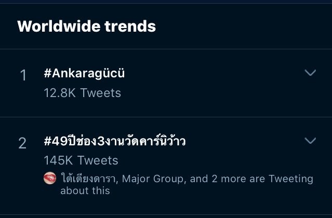Click the "about this" text line
332x218 pixels.
tap(85, 190)
